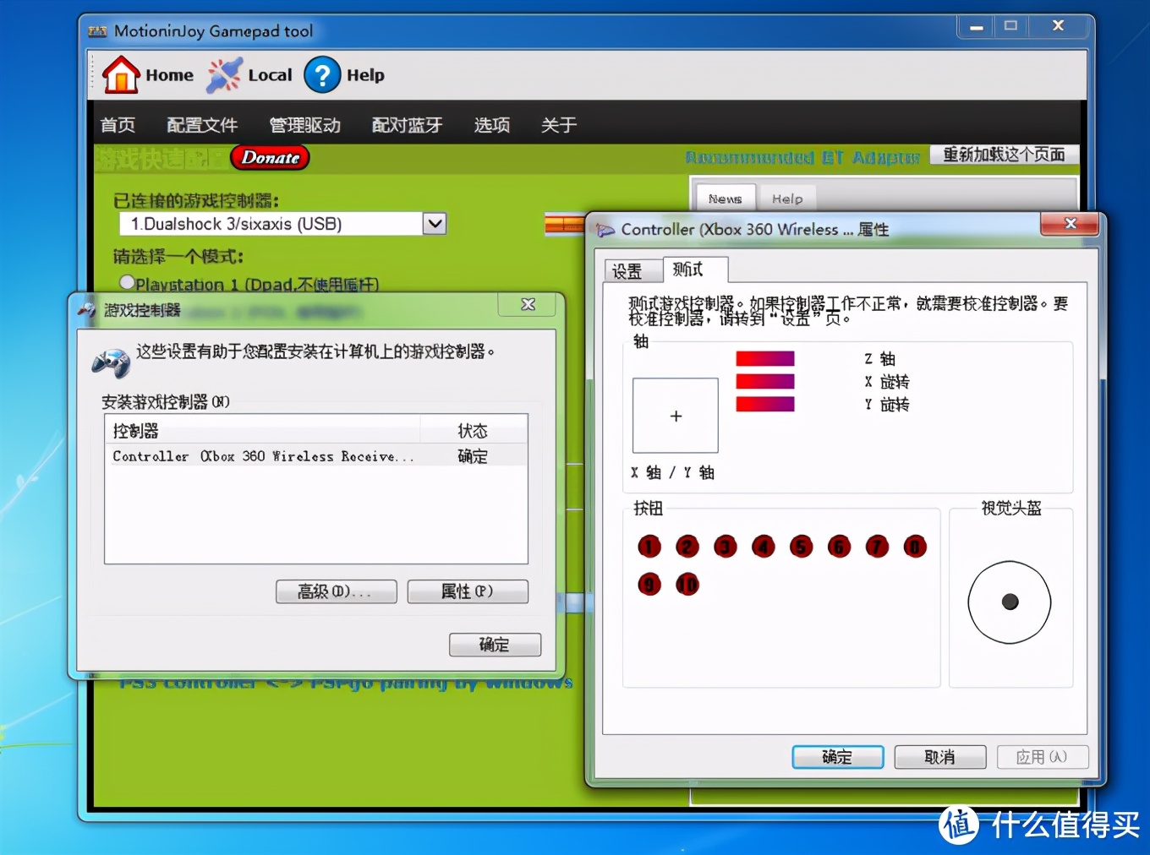Open the 配对蓝牙 menu
This screenshot has width=1150, height=855.
point(407,124)
